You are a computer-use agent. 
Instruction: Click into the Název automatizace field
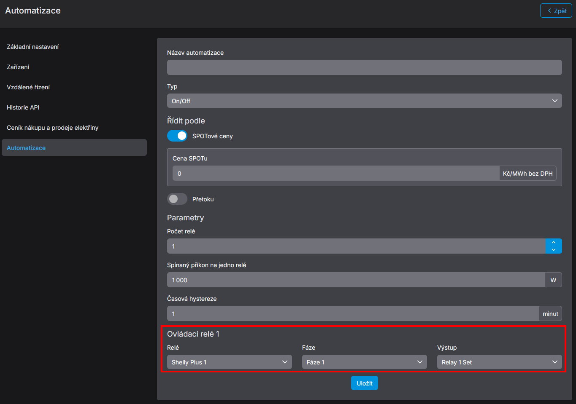(x=364, y=67)
